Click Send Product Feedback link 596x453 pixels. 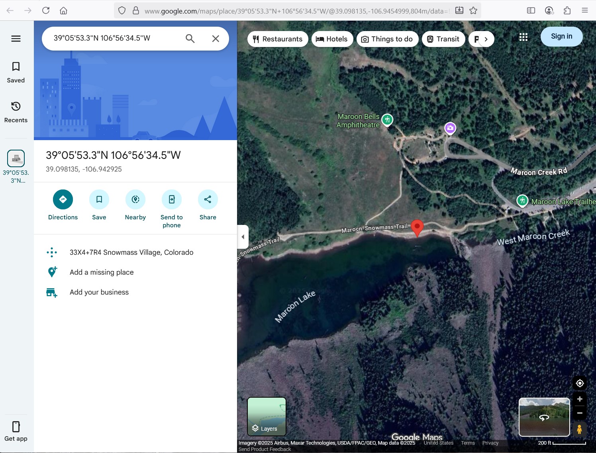(265, 449)
